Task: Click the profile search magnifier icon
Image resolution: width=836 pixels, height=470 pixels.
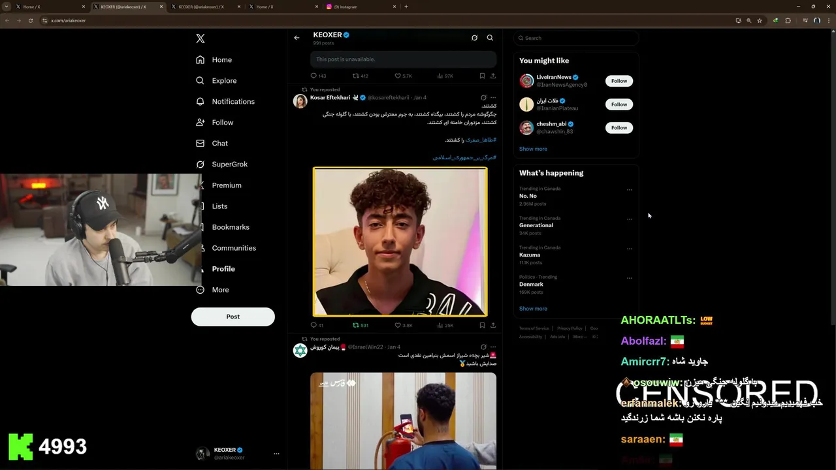Action: (490, 38)
